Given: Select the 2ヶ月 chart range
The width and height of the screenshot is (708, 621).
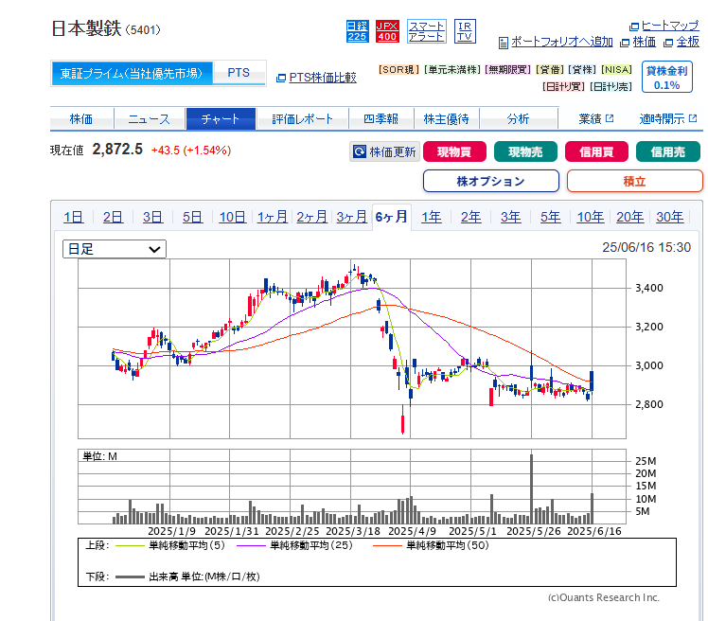Looking at the screenshot, I should 311,217.
